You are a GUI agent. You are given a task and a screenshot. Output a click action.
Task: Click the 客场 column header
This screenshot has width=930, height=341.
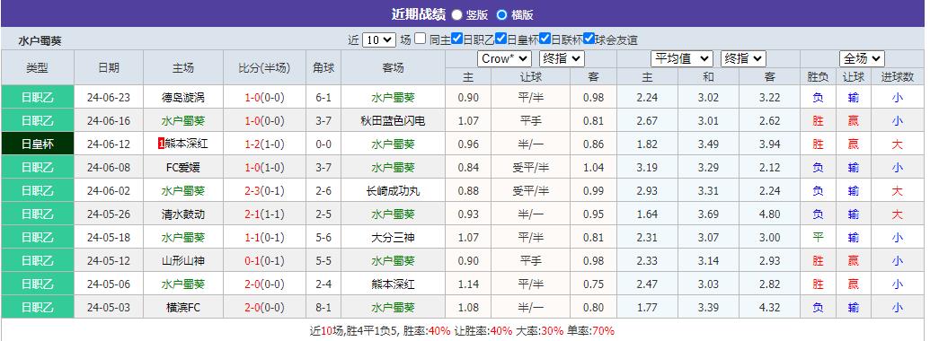click(x=393, y=68)
